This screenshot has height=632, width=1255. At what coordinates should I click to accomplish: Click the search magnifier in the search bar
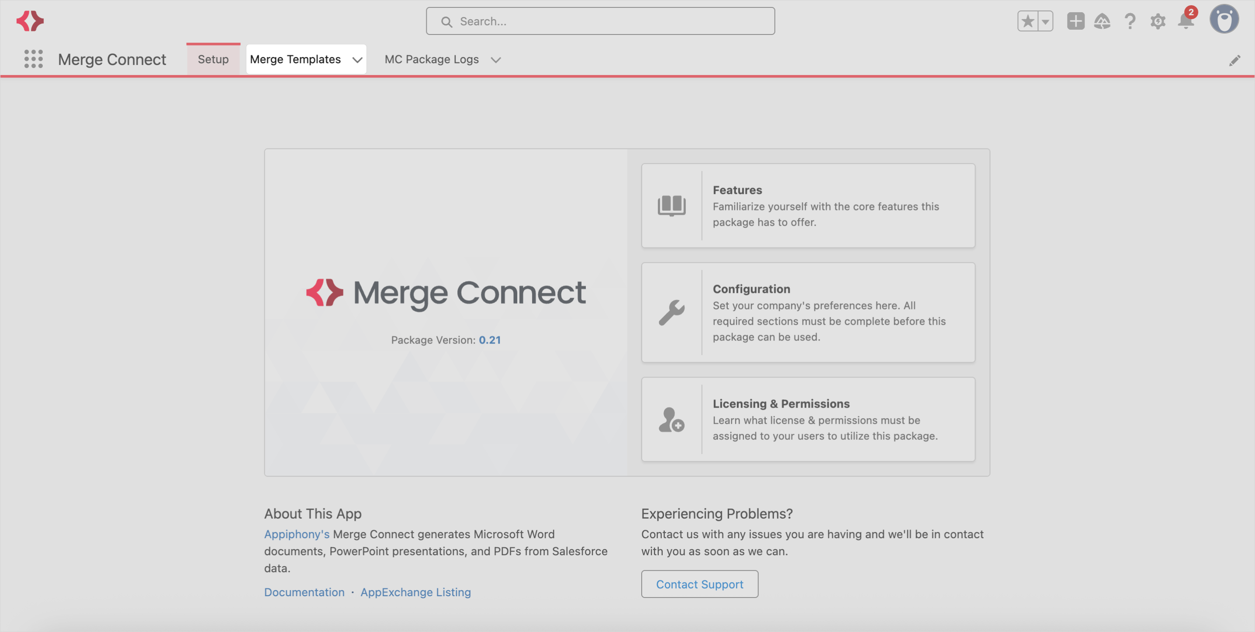click(x=447, y=21)
